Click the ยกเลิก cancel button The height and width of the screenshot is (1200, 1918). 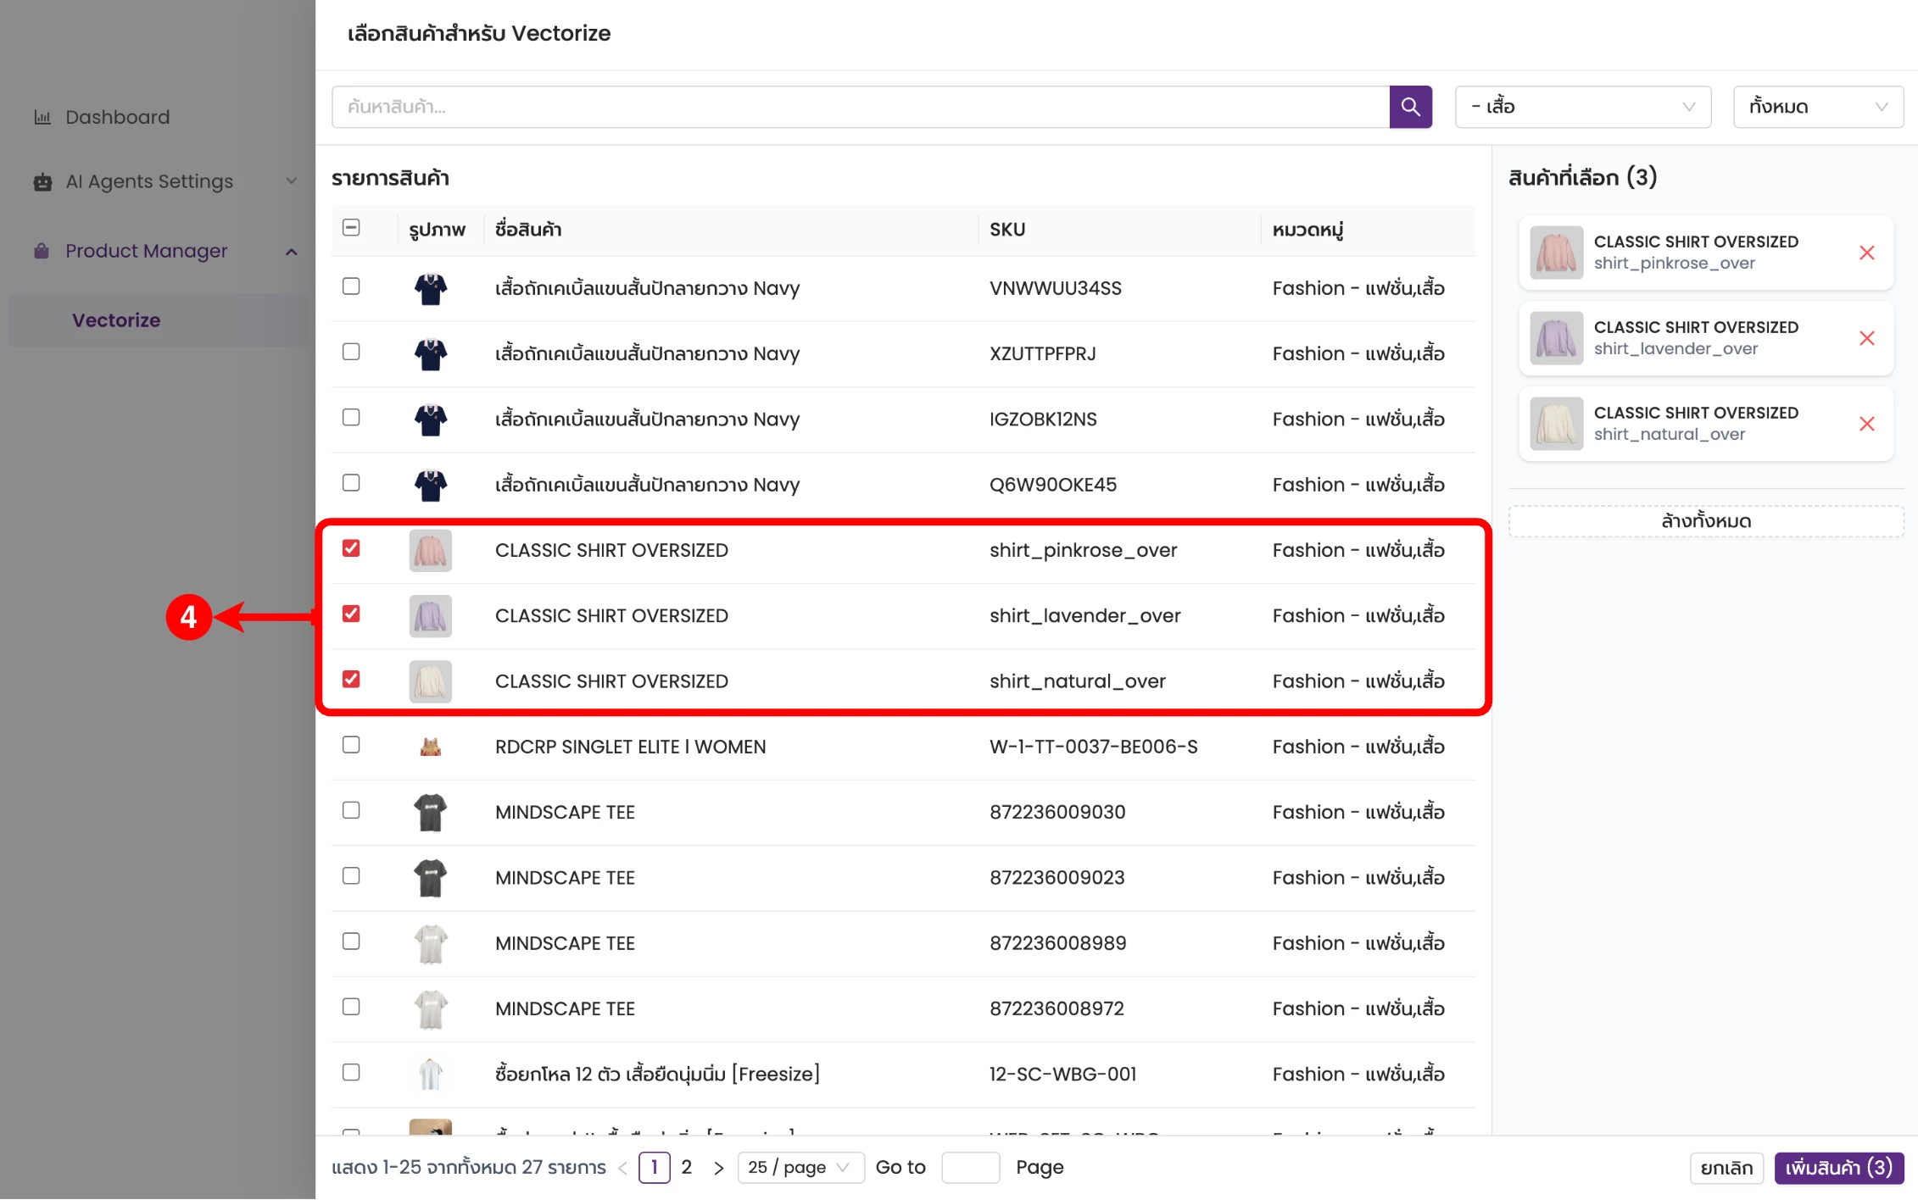[1726, 1168]
